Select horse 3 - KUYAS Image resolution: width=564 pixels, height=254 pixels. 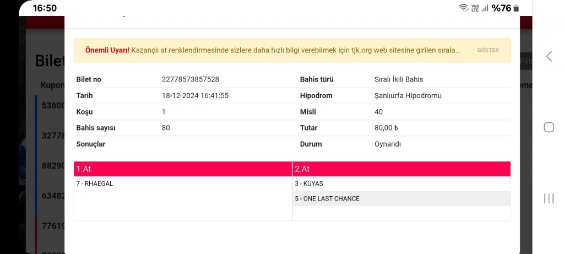[x=309, y=183]
